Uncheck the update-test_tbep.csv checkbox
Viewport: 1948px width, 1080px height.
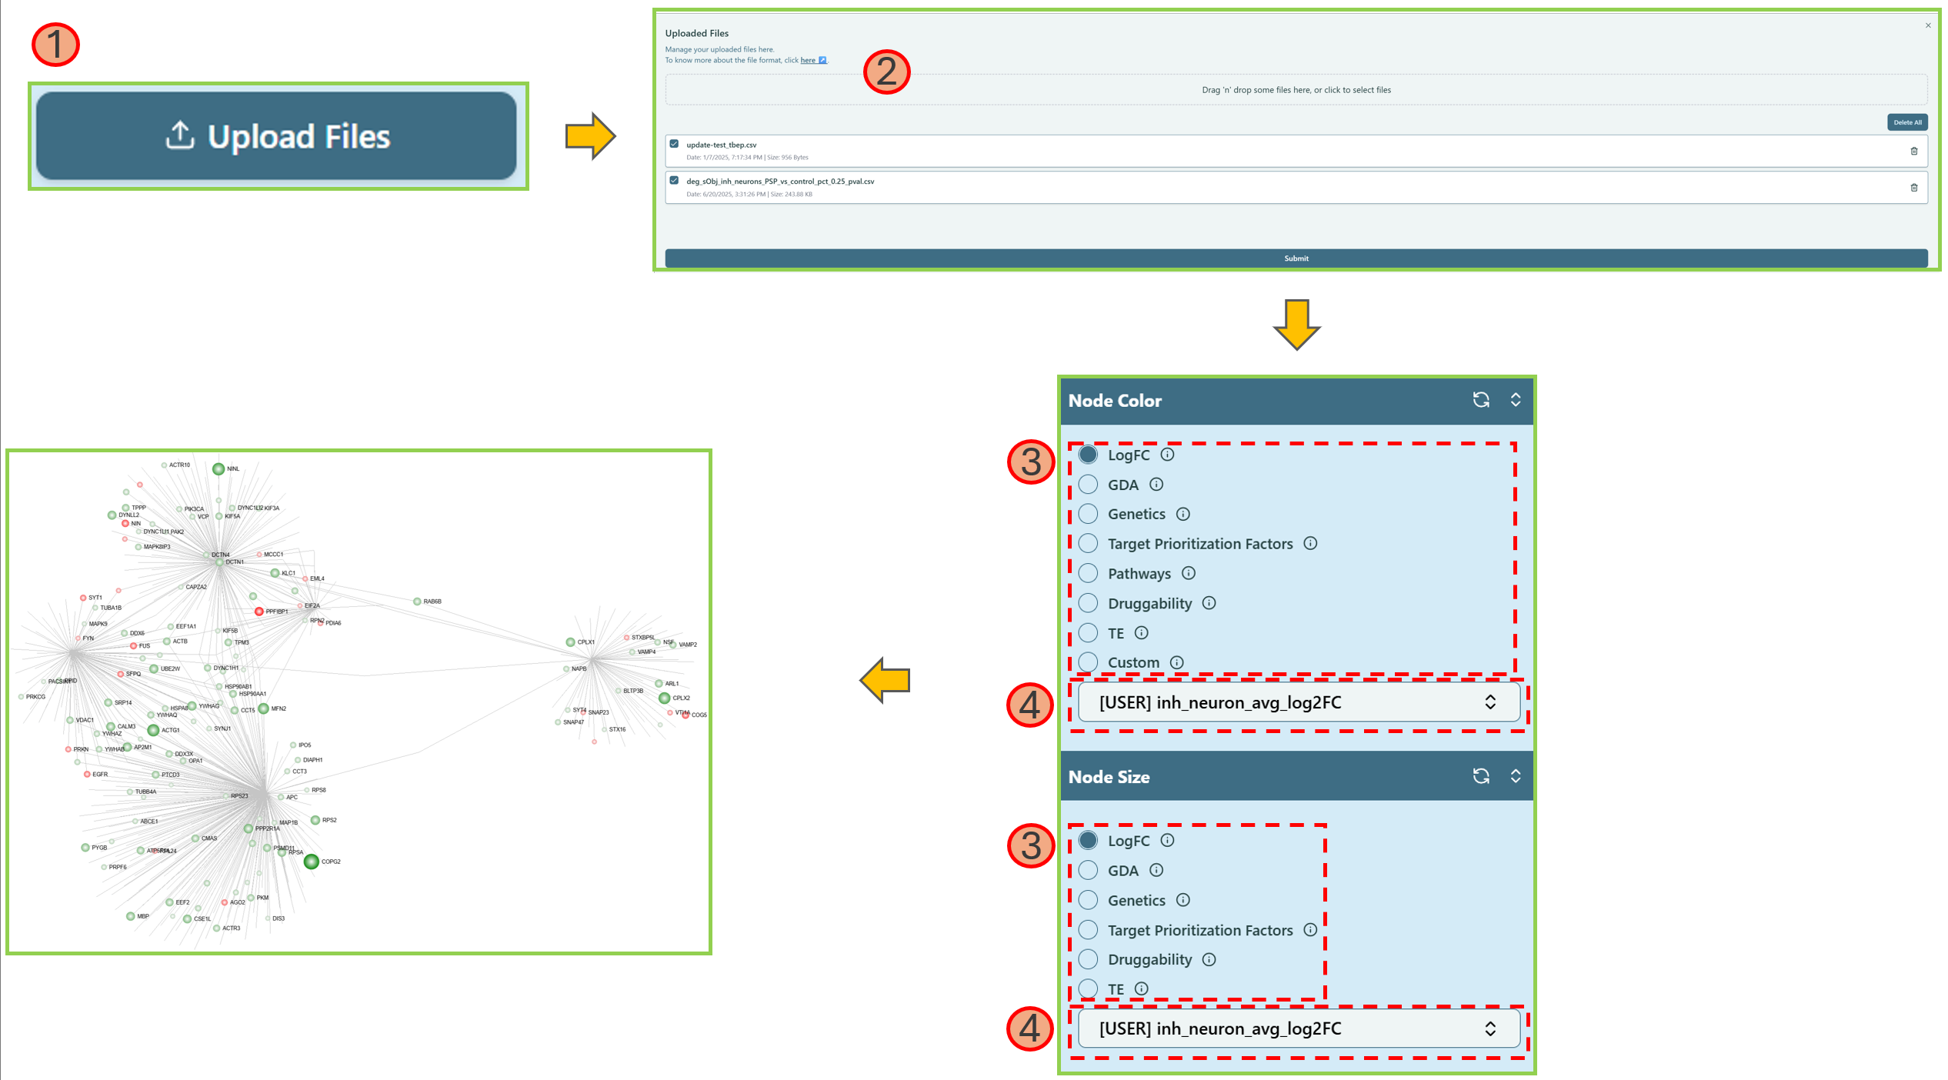pyautogui.click(x=674, y=144)
